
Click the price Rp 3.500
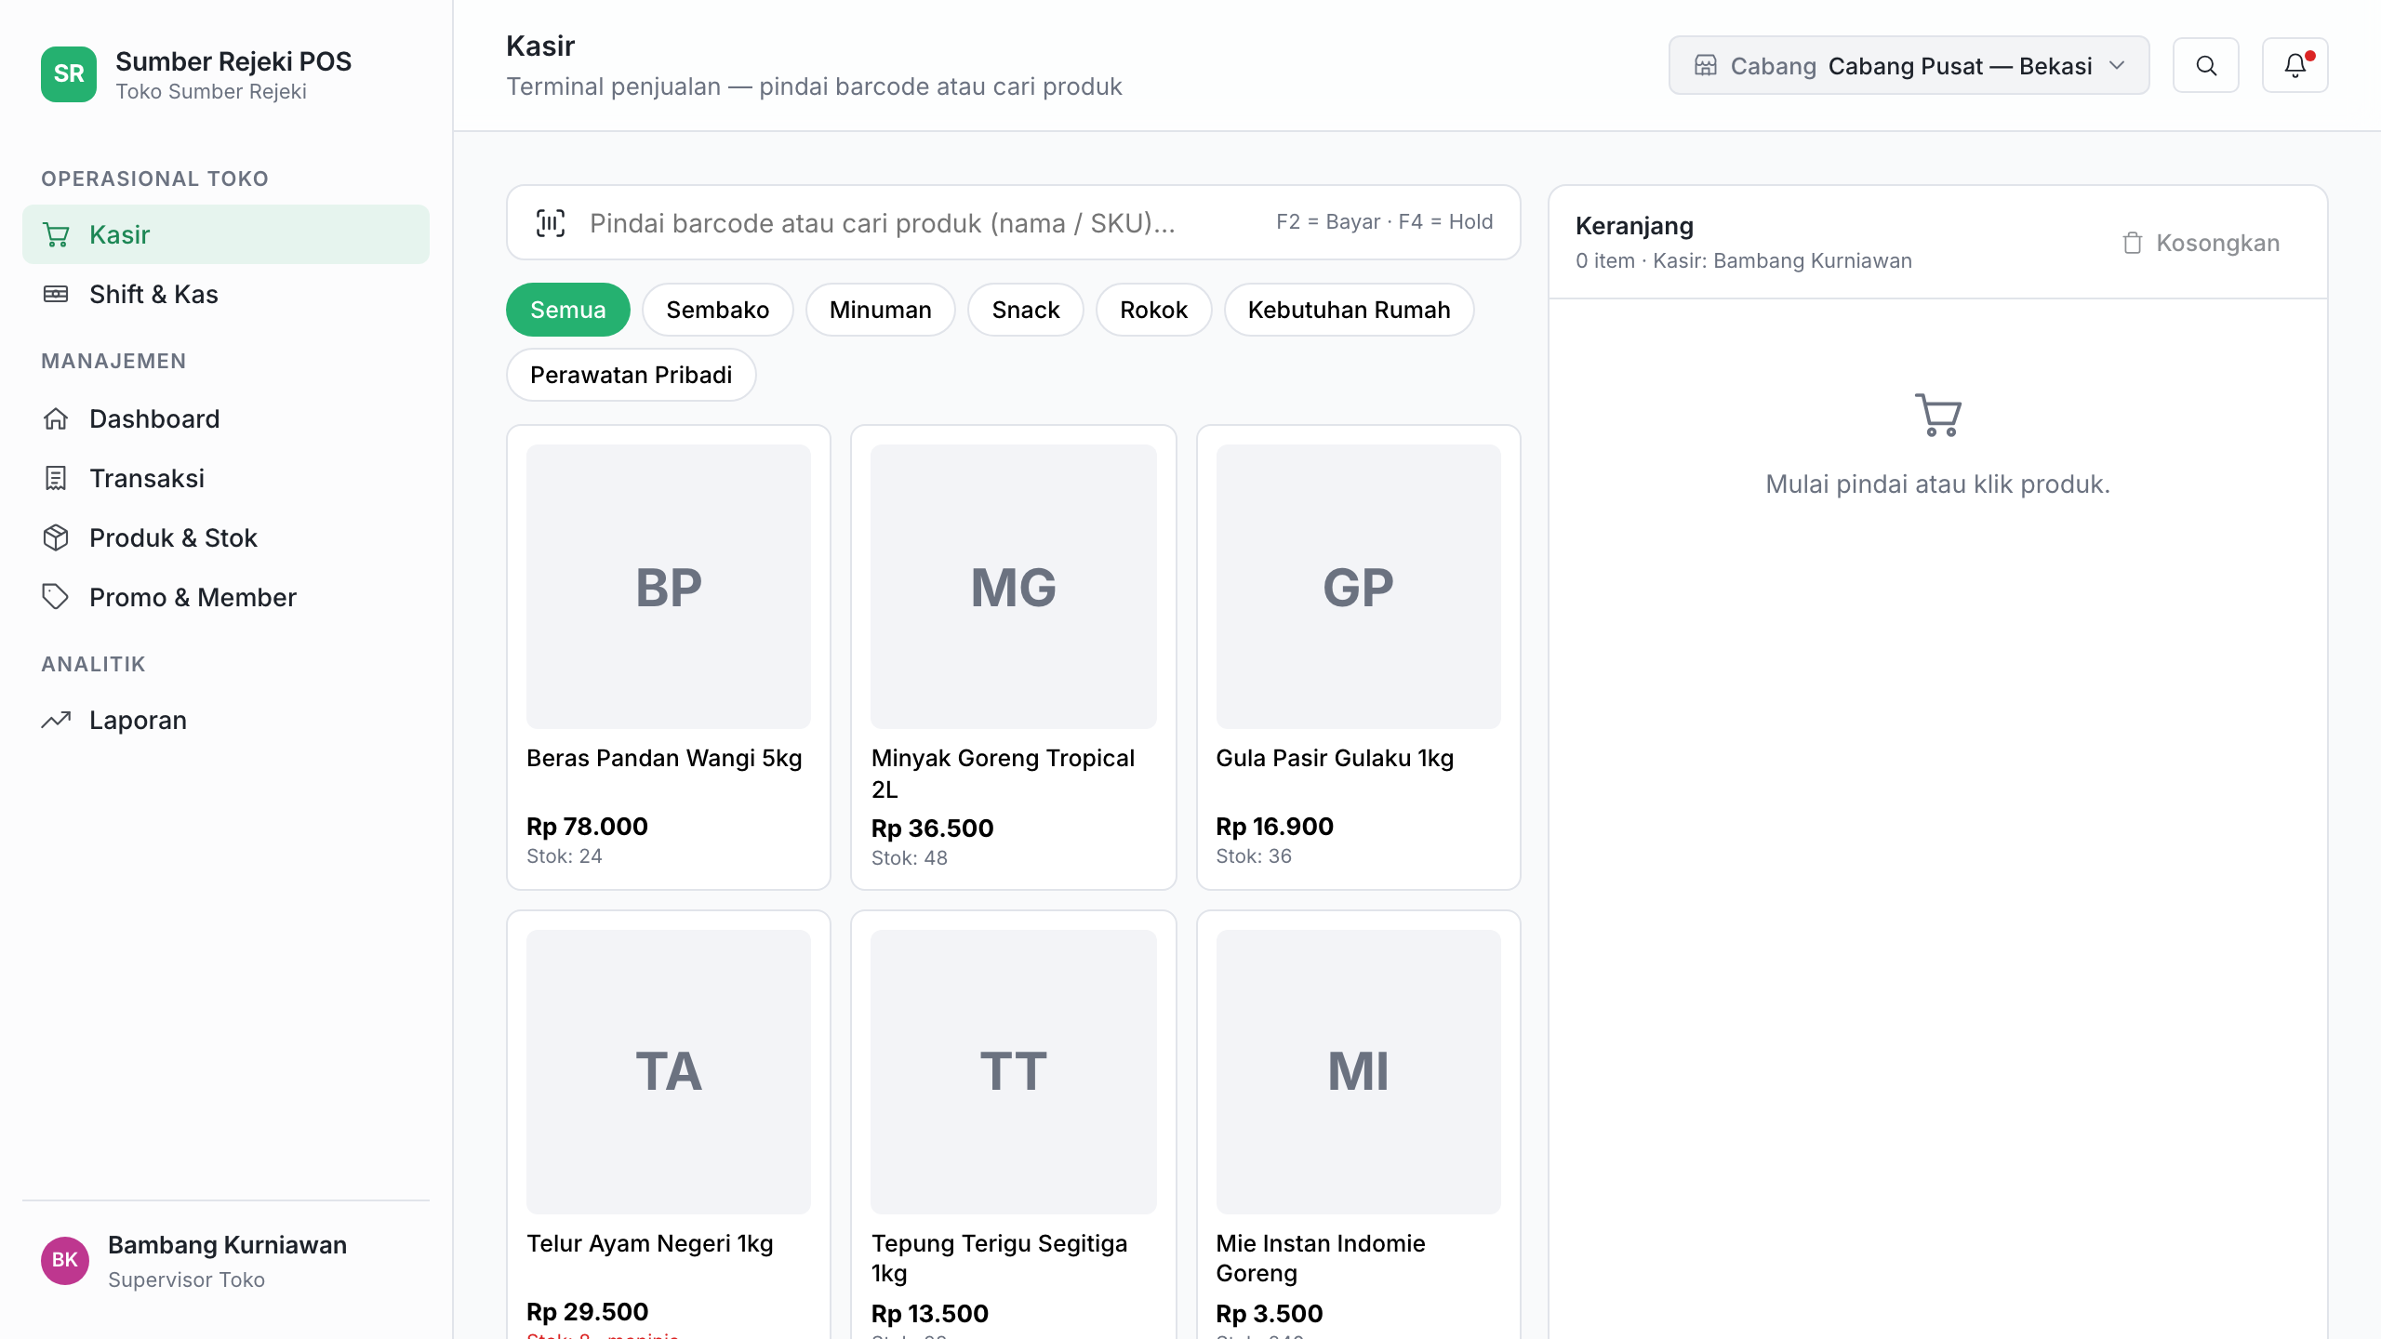1270,1314
